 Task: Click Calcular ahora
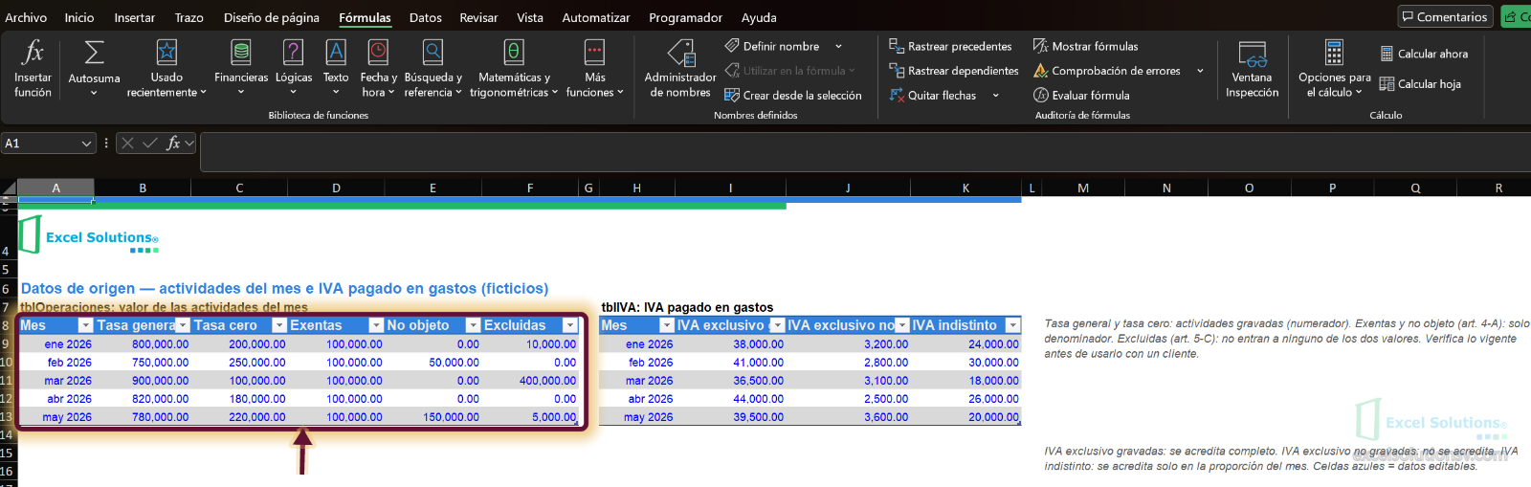click(1424, 54)
